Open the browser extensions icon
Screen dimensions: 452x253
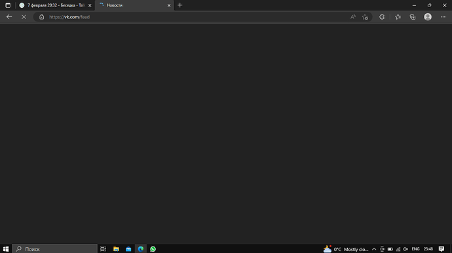382,17
